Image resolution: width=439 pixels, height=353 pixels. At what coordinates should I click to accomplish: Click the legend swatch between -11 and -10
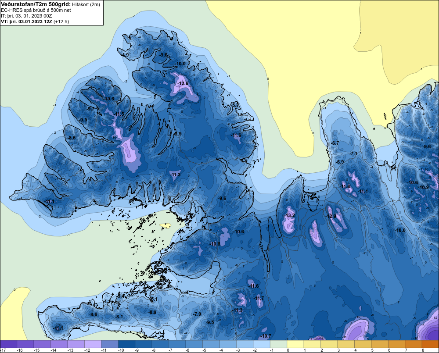(110, 344)
